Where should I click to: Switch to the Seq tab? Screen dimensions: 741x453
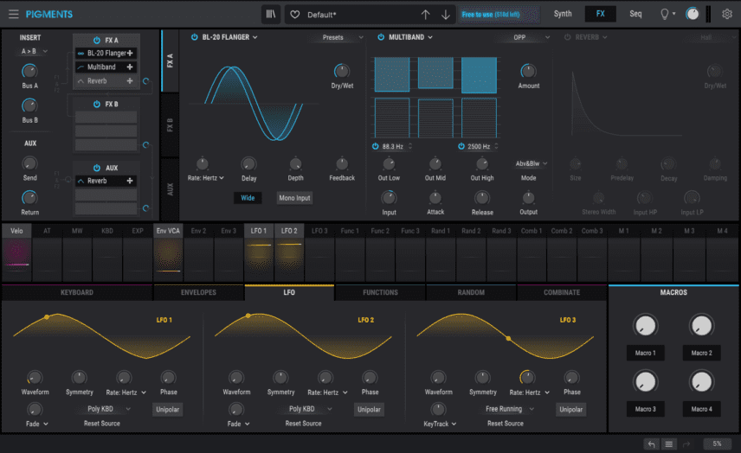[635, 14]
